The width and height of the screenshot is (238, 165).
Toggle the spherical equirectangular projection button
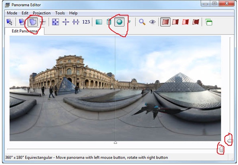(x=119, y=22)
